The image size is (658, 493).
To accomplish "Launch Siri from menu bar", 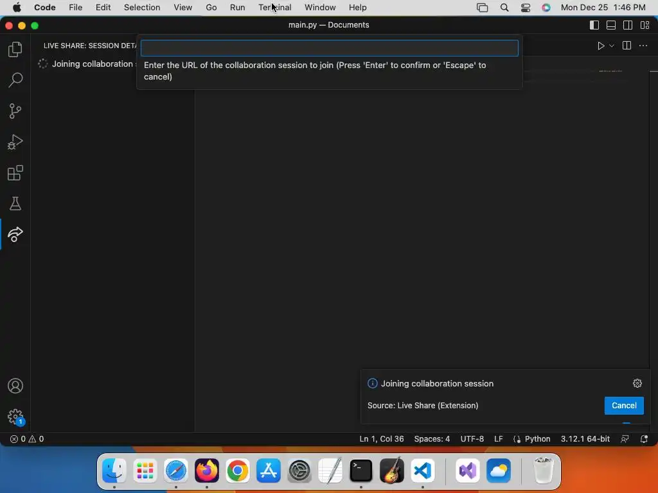I will pyautogui.click(x=546, y=8).
